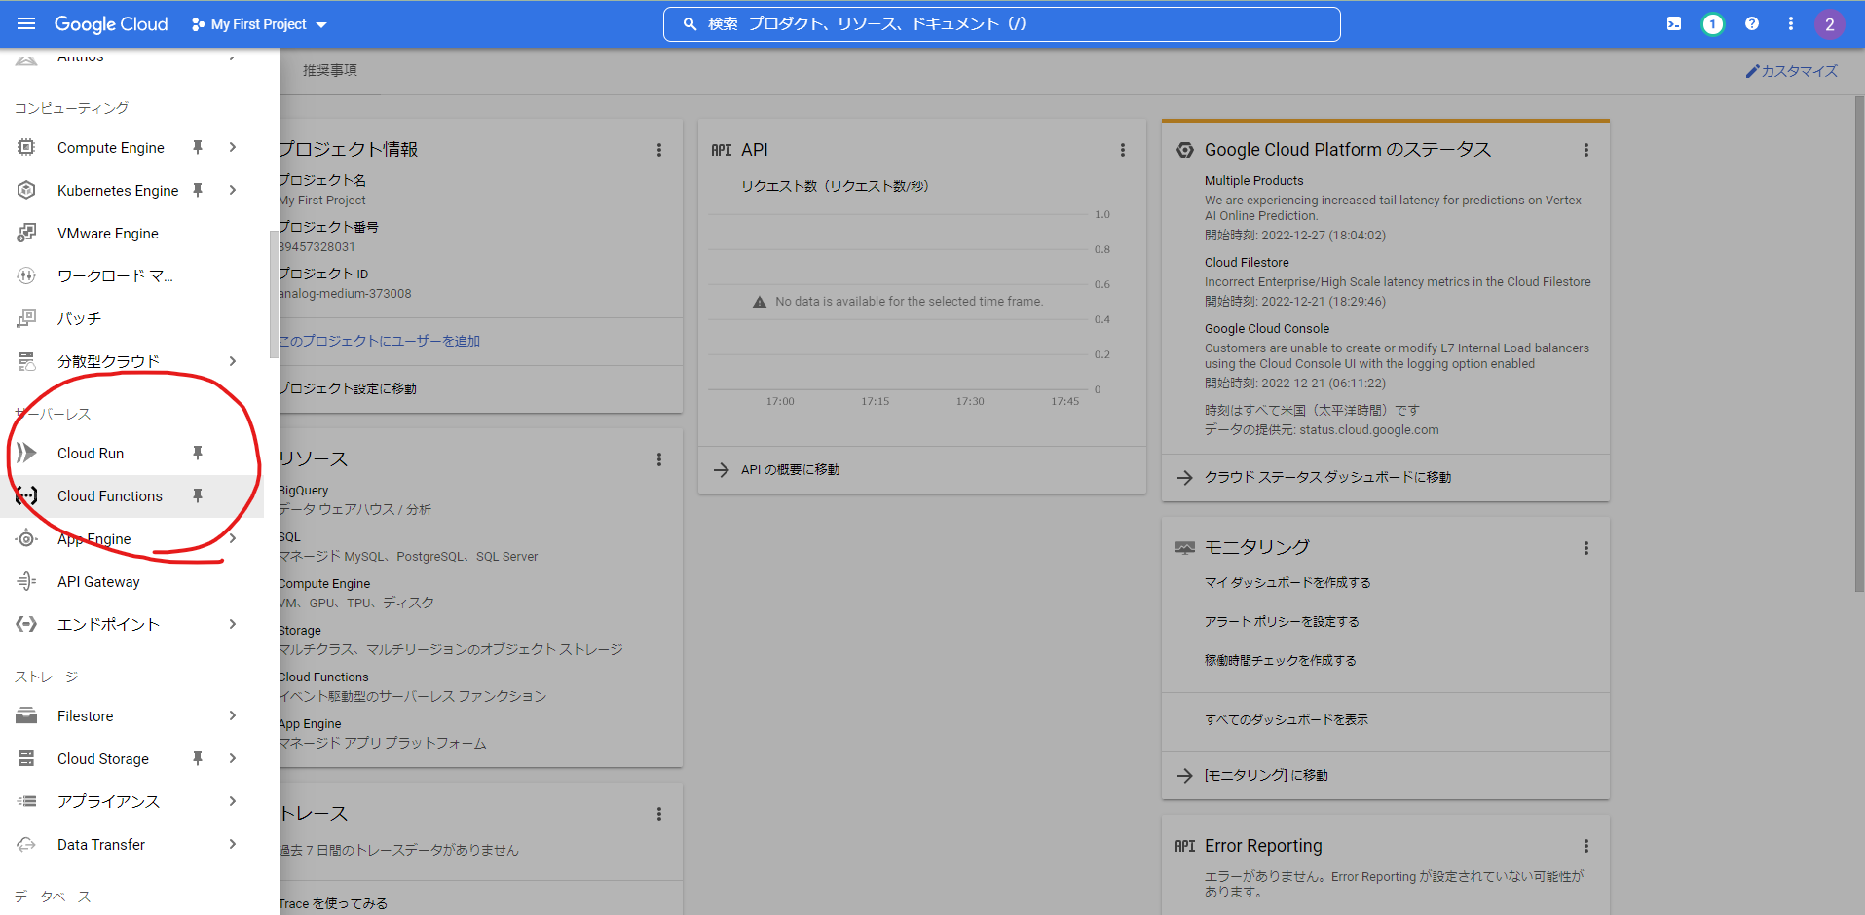Click このプロジェクトにユーザーを追加 link
This screenshot has height=915, width=1865.
pos(380,341)
